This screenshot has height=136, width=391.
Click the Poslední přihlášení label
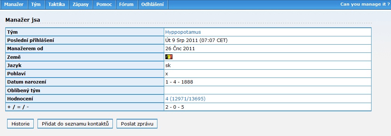click(31, 40)
